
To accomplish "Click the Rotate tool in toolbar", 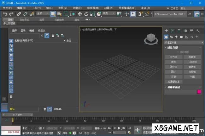I will [x=86, y=14].
